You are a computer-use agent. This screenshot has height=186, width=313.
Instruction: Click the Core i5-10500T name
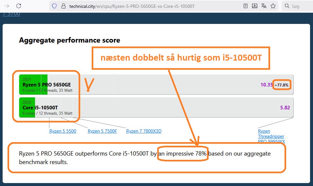coord(40,107)
